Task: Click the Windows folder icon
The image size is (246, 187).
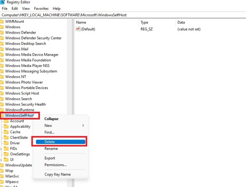Action: (2, 27)
